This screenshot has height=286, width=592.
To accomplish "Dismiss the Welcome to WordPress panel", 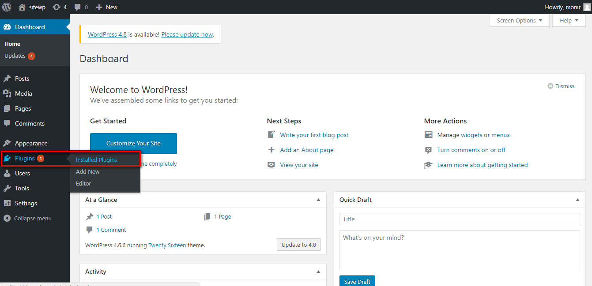I will [561, 86].
